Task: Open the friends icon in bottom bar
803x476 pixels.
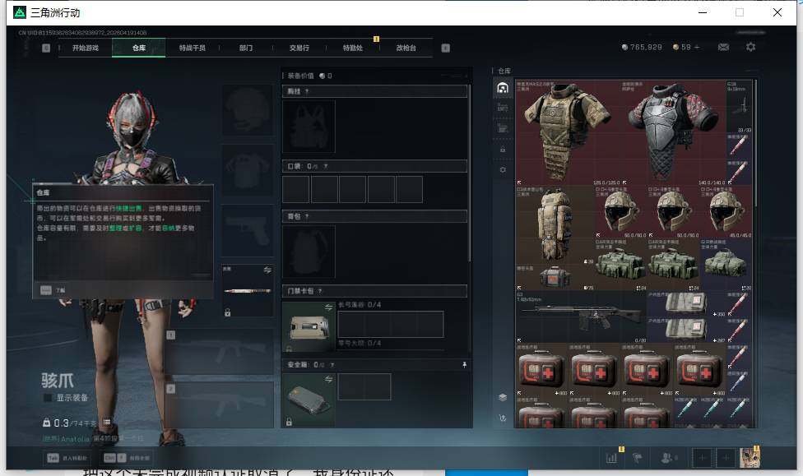Action: (x=667, y=458)
